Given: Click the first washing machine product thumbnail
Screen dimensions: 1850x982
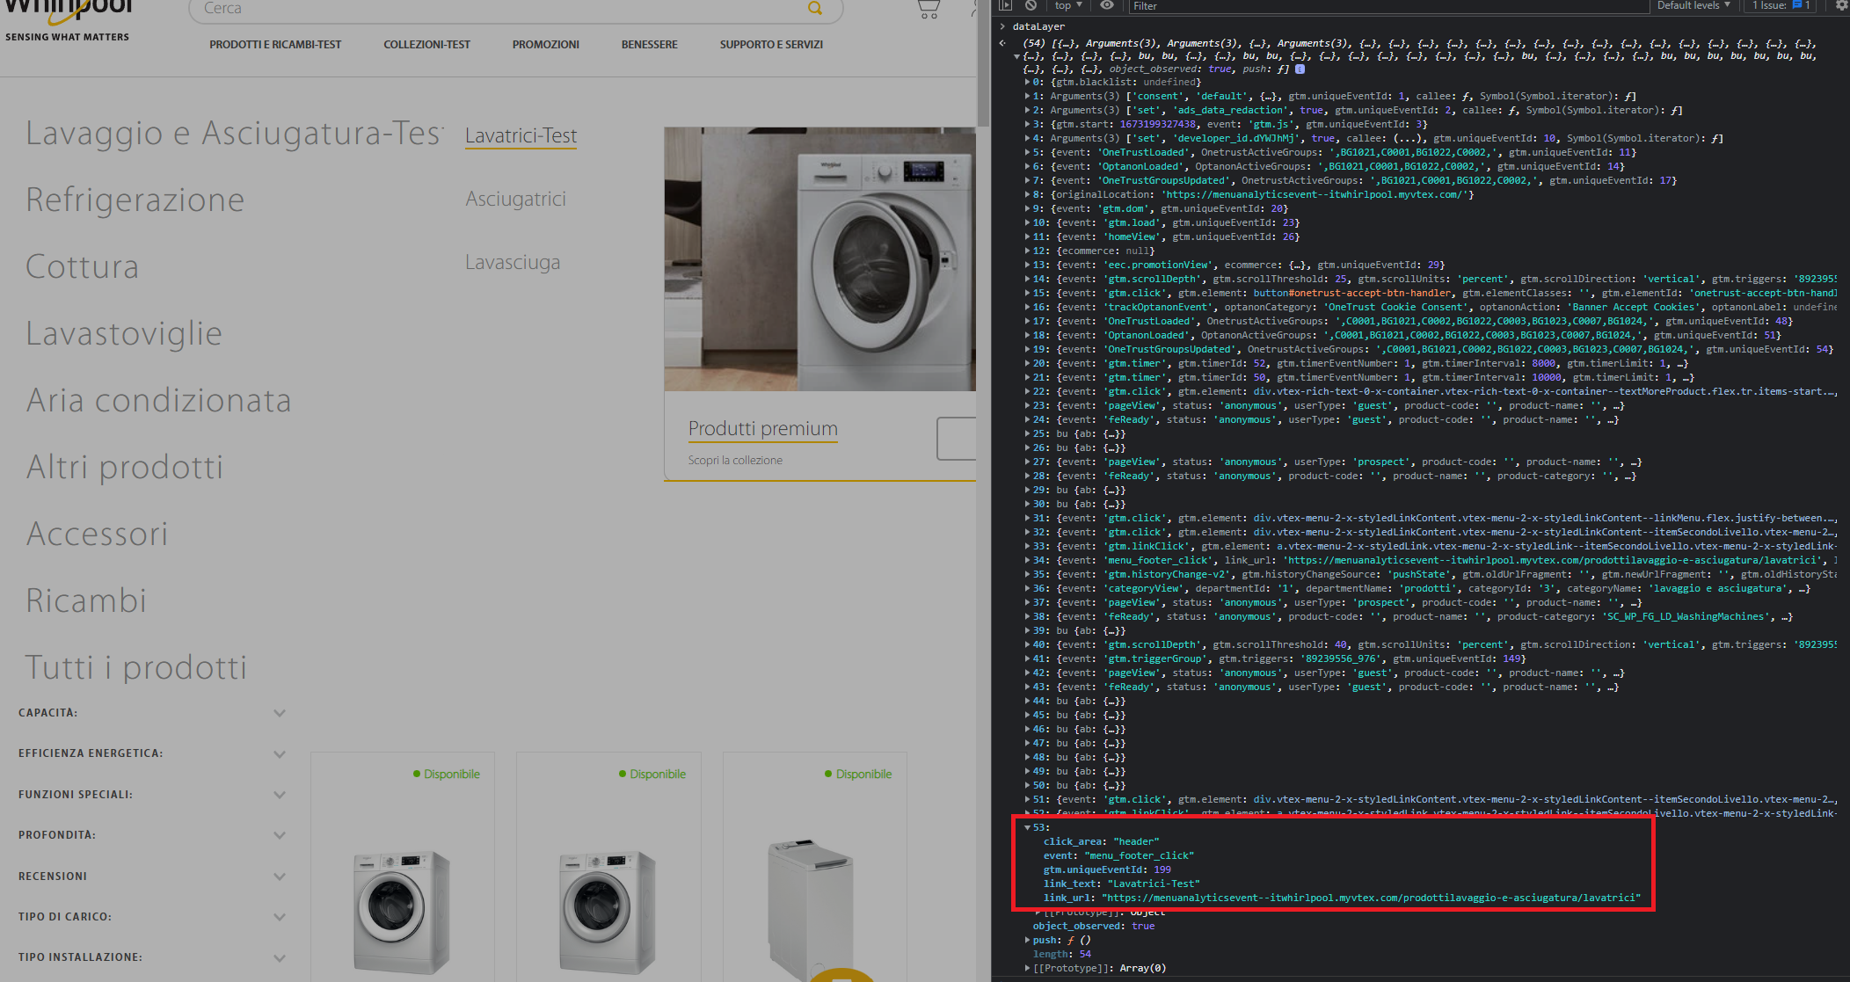Looking at the screenshot, I should pyautogui.click(x=402, y=912).
